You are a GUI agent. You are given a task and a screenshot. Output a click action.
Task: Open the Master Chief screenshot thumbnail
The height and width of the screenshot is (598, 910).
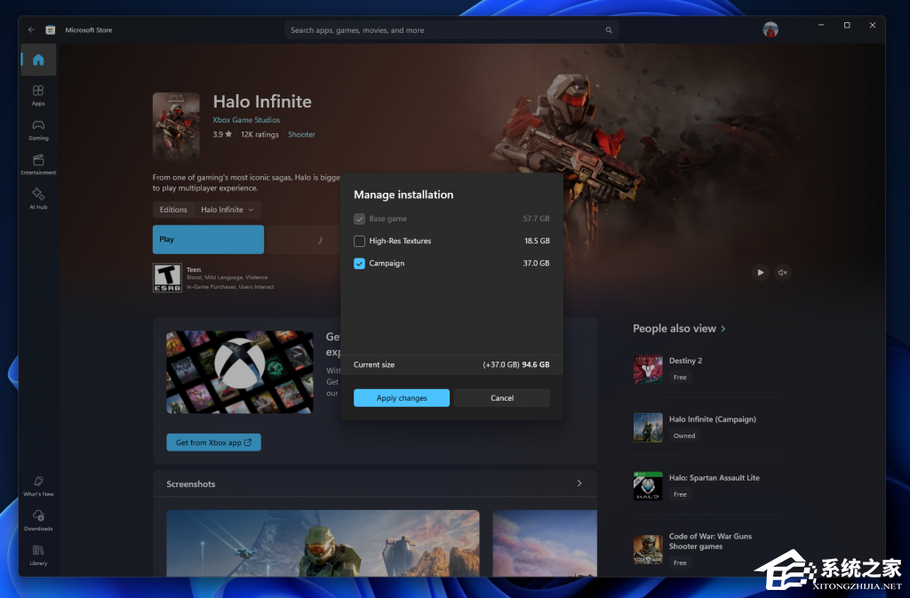(323, 544)
